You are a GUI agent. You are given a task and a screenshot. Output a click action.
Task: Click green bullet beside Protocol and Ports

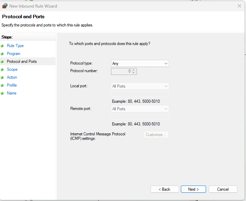point(2,62)
